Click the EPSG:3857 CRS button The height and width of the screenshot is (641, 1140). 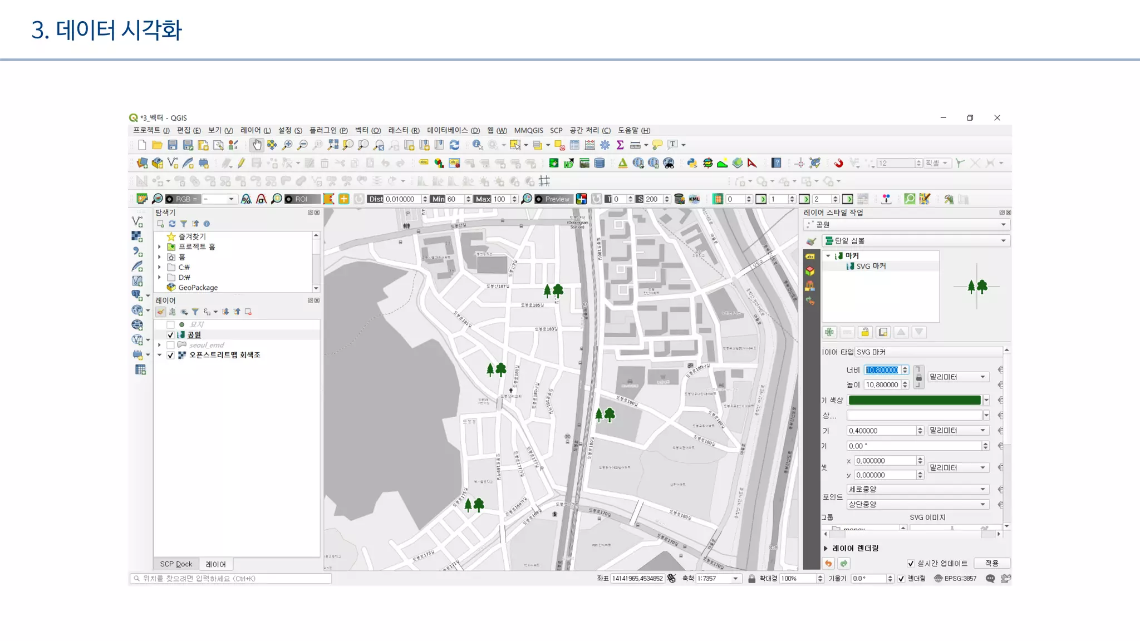(955, 579)
